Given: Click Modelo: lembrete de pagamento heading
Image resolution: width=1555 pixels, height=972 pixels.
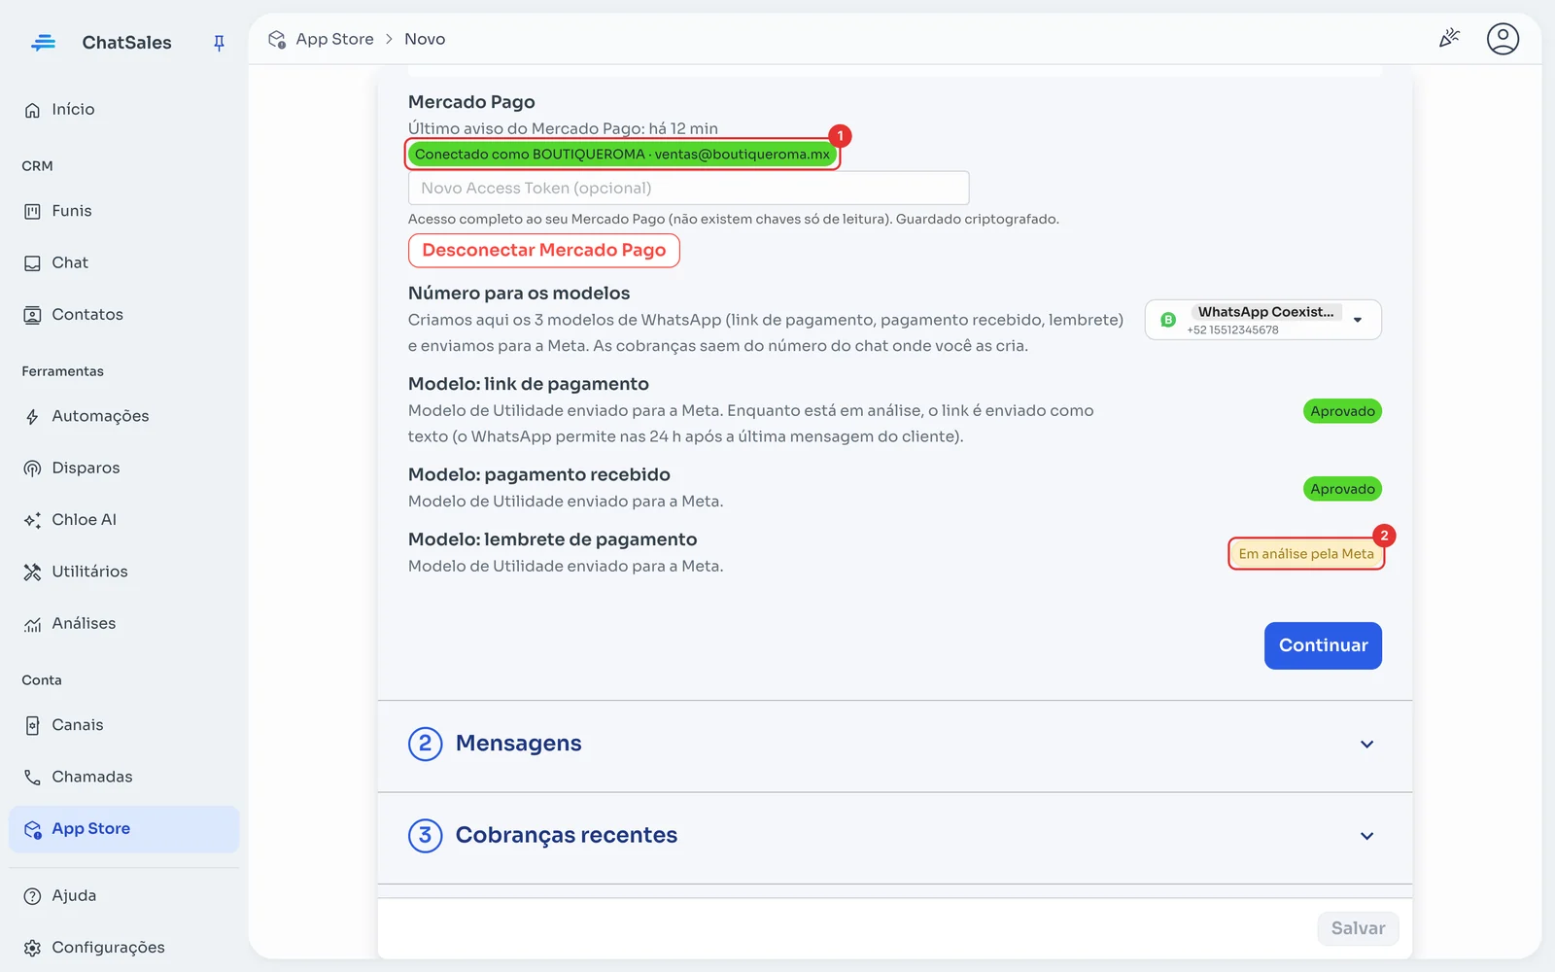Looking at the screenshot, I should pos(552,539).
